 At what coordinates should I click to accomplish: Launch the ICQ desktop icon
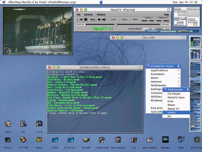134,140
